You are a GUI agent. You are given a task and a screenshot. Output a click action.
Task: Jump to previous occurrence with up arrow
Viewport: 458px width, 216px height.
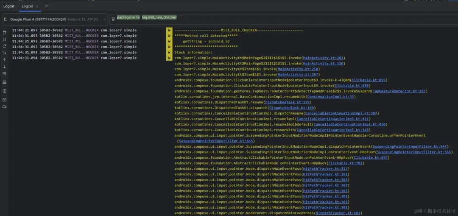pyautogui.click(x=4, y=60)
